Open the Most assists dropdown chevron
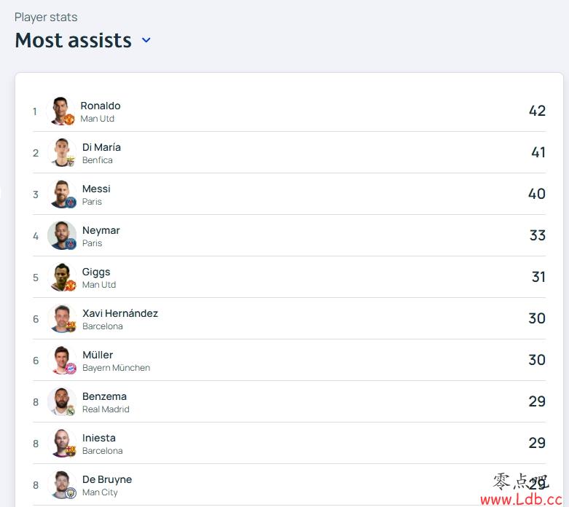Image resolution: width=569 pixels, height=507 pixels. coord(146,40)
